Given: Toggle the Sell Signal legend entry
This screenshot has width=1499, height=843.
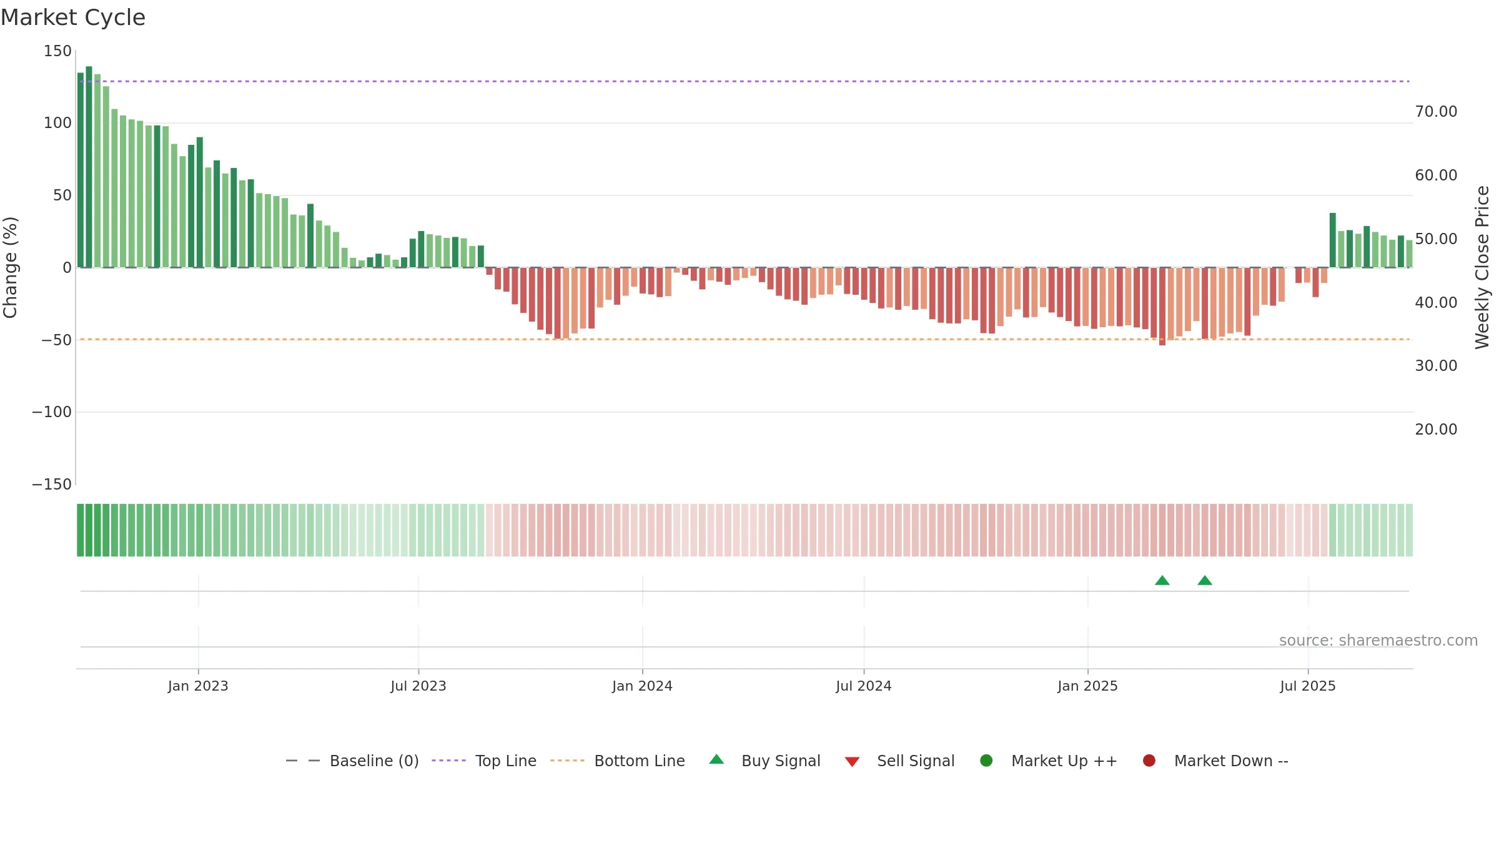Looking at the screenshot, I should [x=899, y=761].
